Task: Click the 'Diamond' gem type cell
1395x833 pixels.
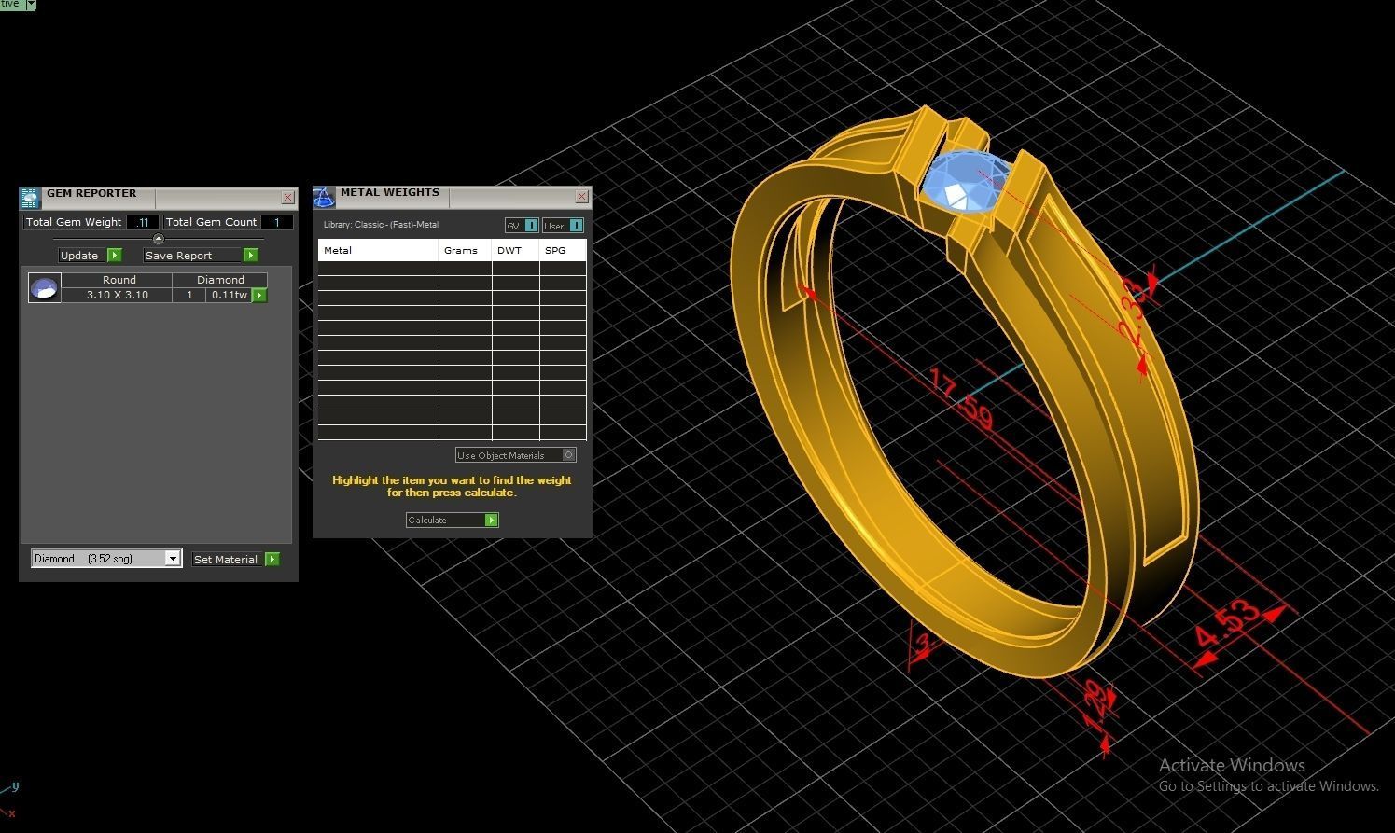Action: (x=220, y=280)
